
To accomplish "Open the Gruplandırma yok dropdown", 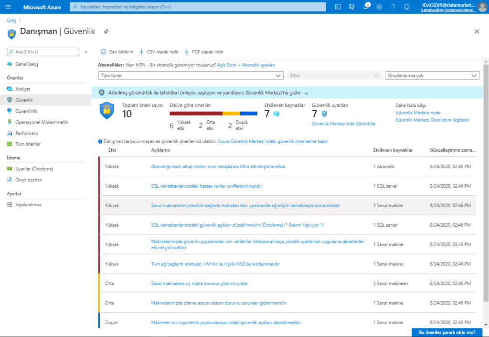I will (x=432, y=75).
